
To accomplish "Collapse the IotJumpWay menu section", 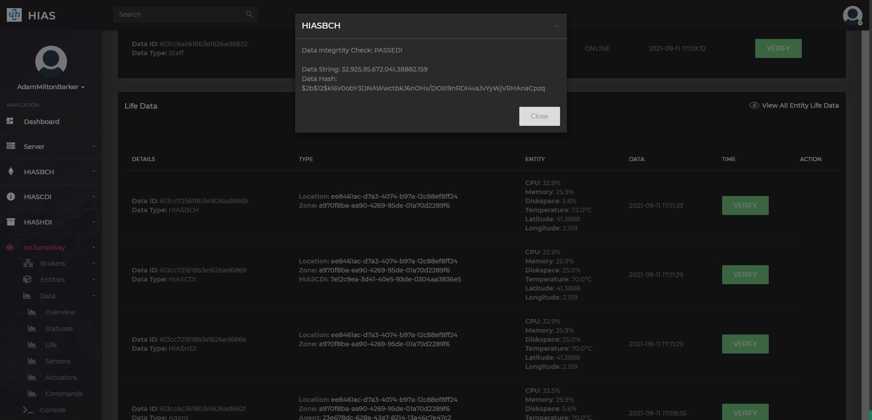I will [x=94, y=247].
